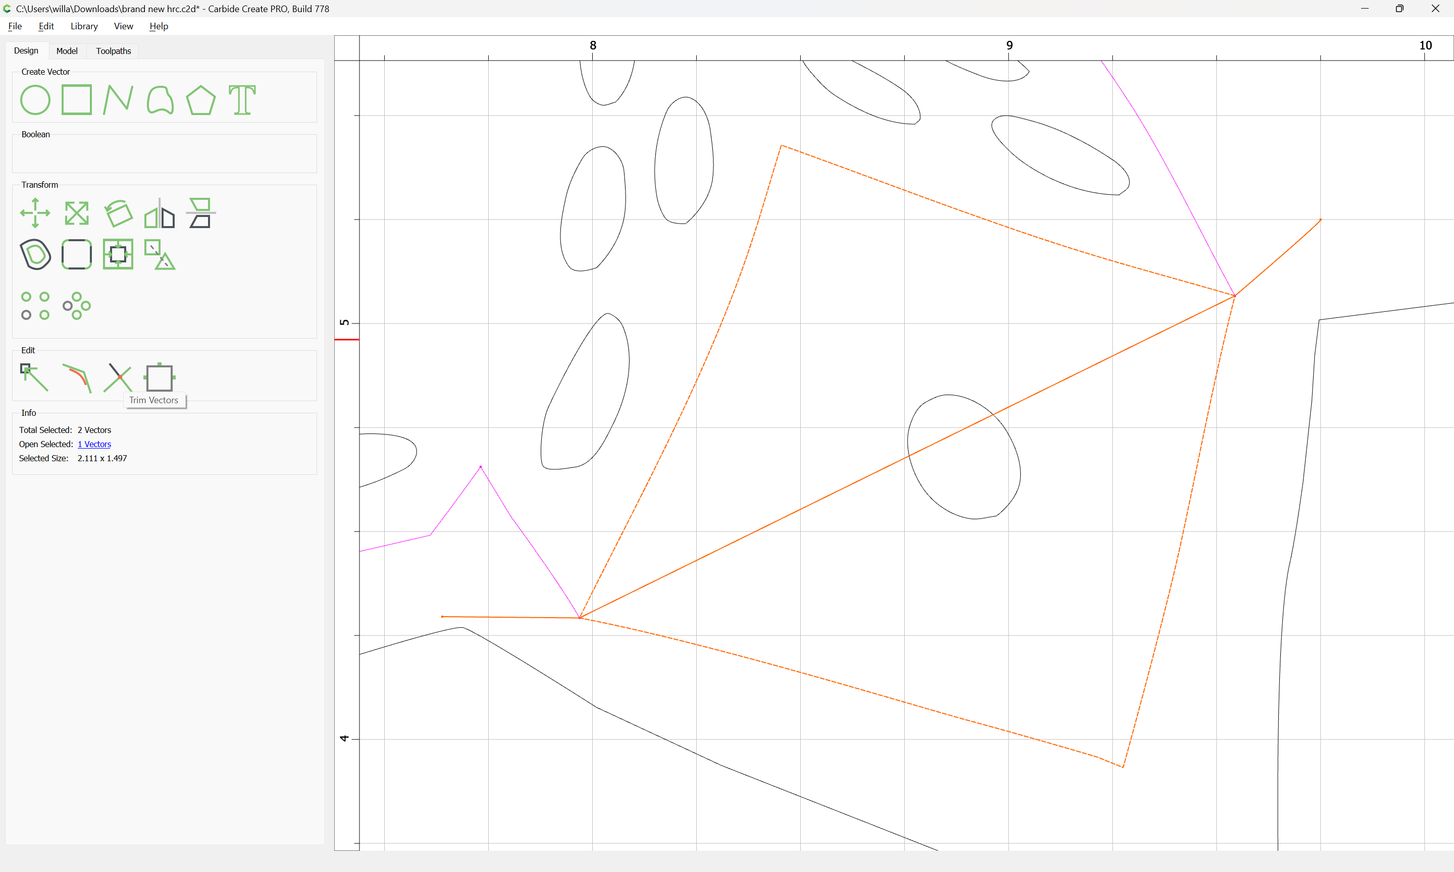1454x872 pixels.
Task: Open the Circular Array tool
Action: tap(77, 305)
